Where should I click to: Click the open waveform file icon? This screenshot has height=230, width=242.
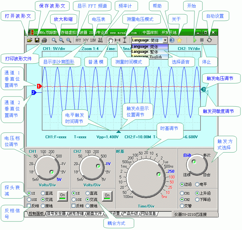point(30,40)
